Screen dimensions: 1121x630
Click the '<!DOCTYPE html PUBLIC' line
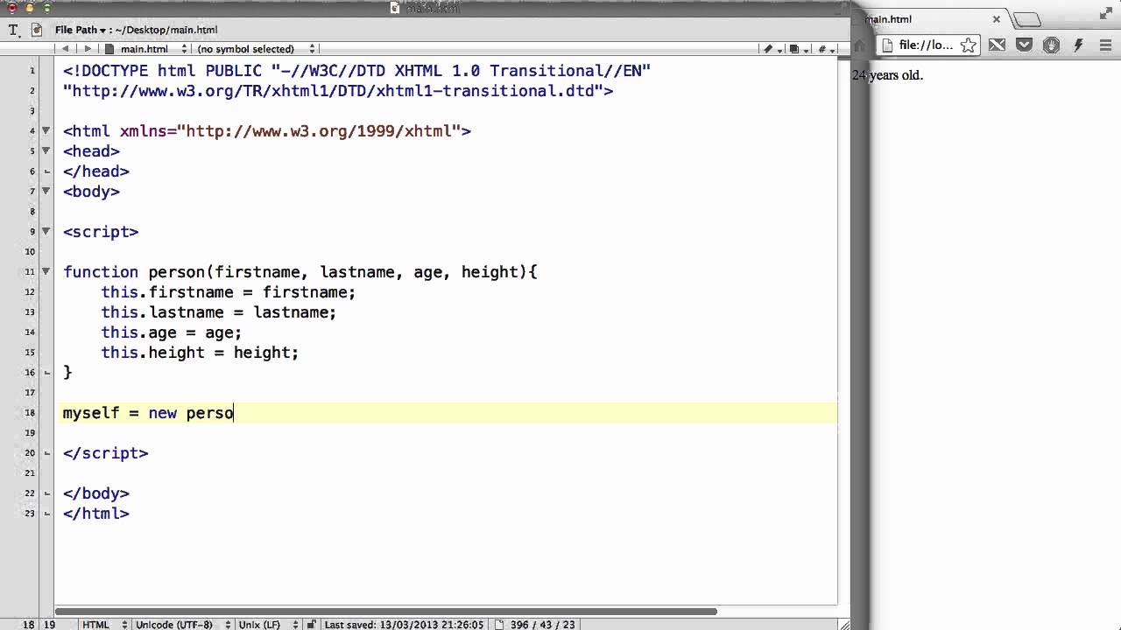pyautogui.click(x=357, y=71)
